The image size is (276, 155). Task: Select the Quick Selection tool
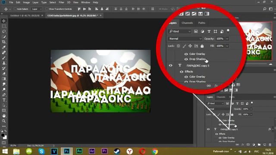click(4, 37)
